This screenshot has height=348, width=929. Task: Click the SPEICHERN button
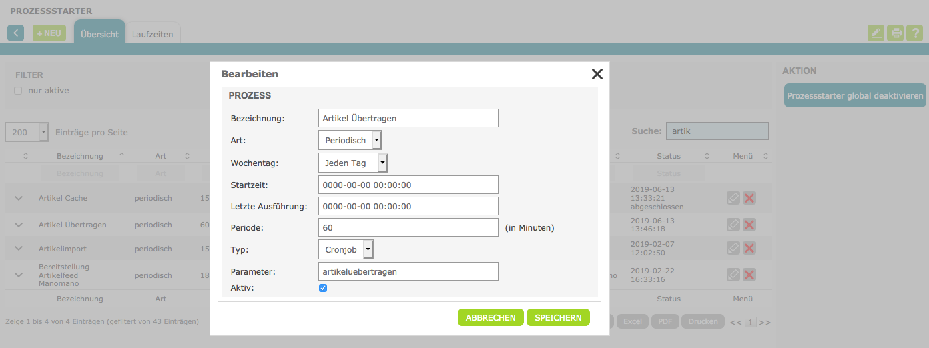click(558, 318)
